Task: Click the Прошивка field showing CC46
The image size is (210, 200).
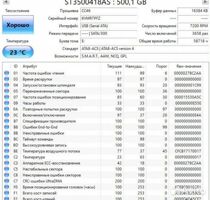Action: click(109, 11)
